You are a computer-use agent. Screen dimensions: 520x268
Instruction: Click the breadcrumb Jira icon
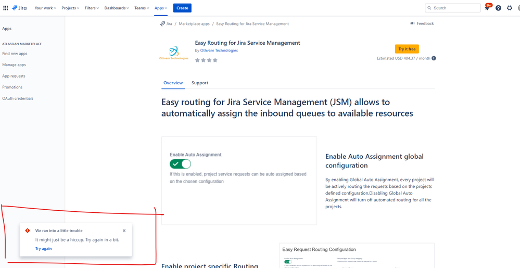click(162, 24)
